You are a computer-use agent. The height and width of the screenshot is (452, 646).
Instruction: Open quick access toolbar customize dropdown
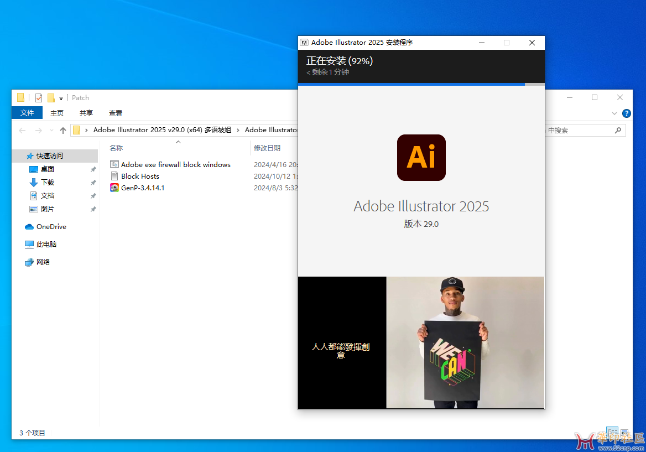click(x=61, y=98)
